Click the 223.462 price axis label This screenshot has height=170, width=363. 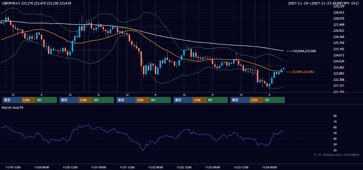click(339, 67)
